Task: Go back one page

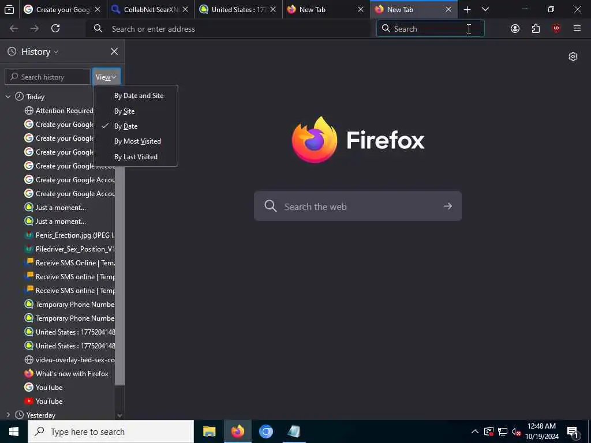Action: coord(14,28)
